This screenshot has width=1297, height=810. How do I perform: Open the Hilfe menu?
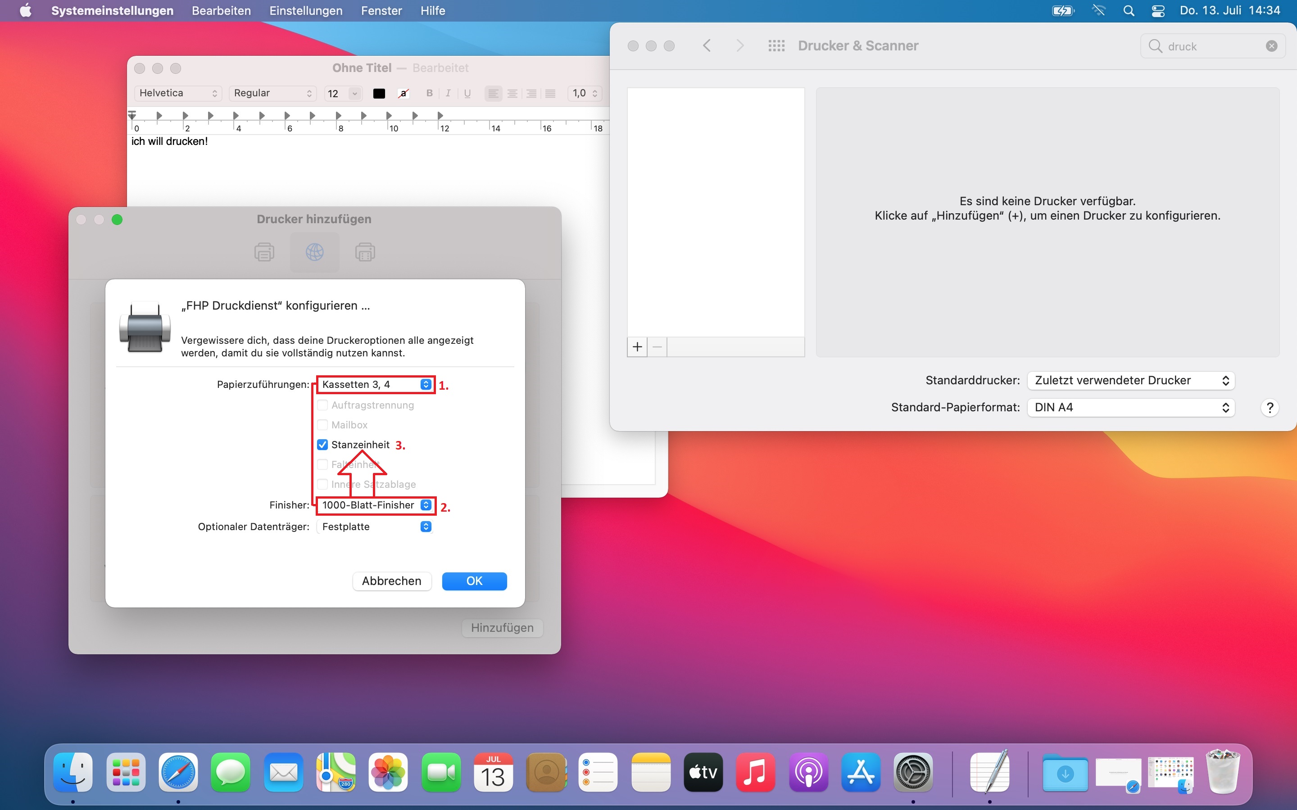point(433,11)
